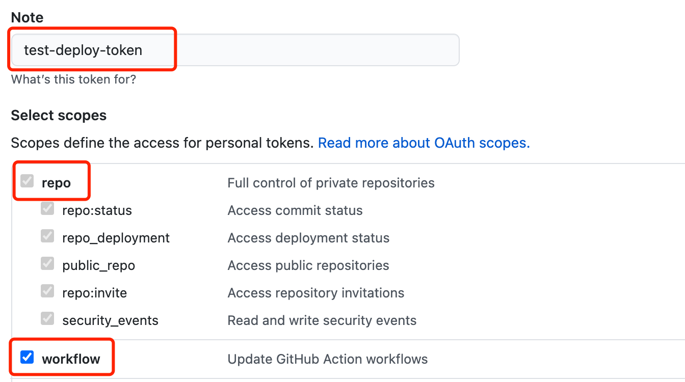This screenshot has height=382, width=685.
Task: Click the 'security_events' label text
Action: point(110,320)
